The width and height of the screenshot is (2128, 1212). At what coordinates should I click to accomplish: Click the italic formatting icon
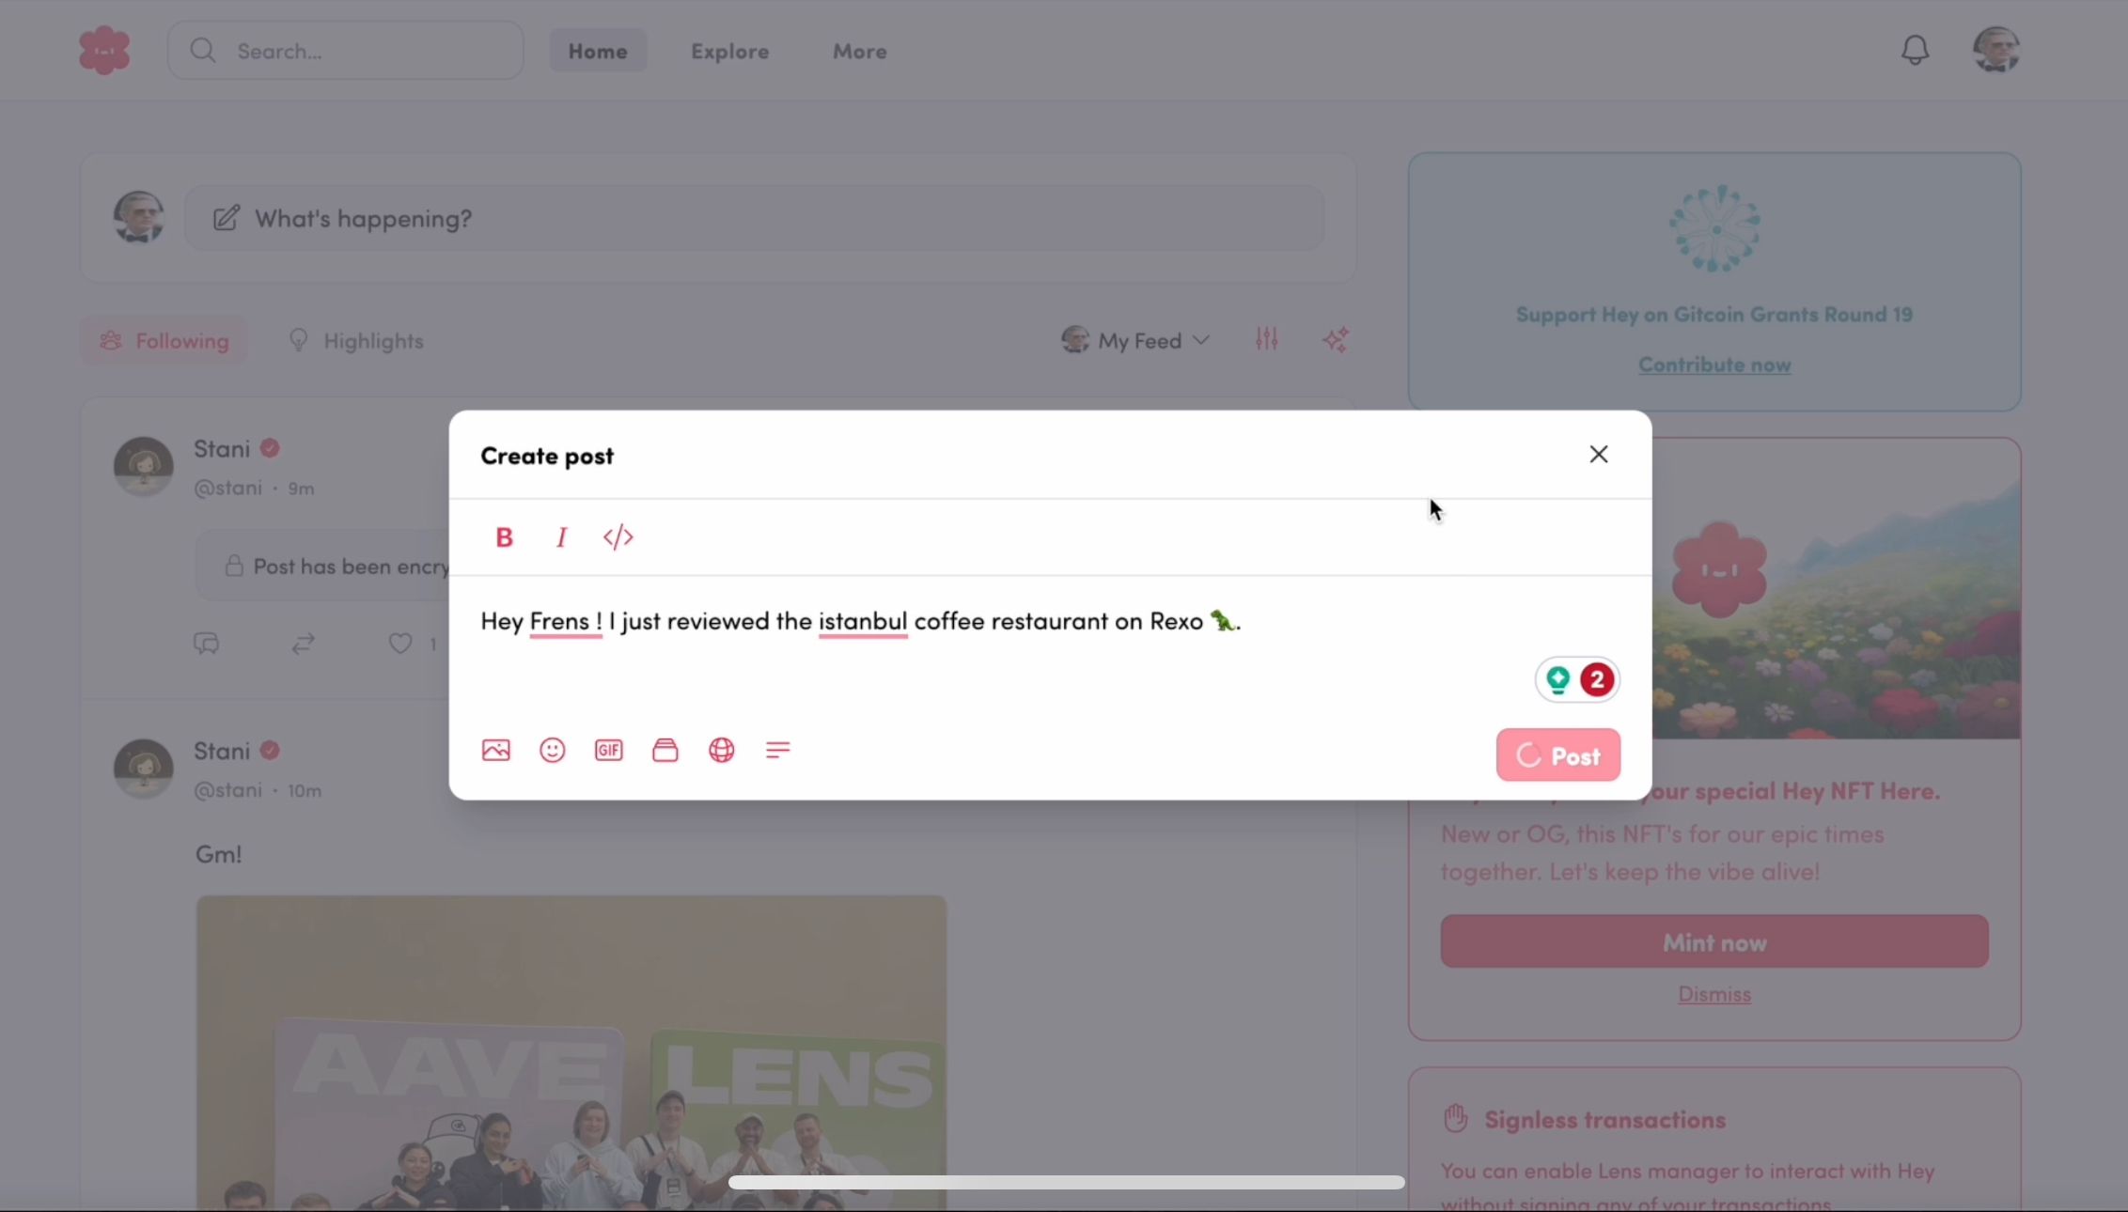(x=561, y=537)
